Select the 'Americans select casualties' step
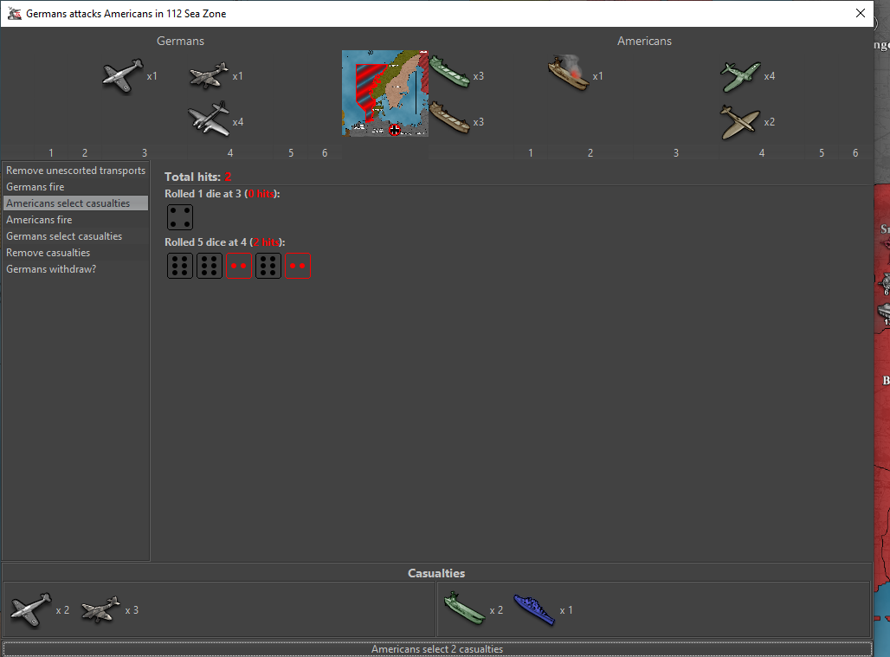The image size is (890, 657). [68, 203]
